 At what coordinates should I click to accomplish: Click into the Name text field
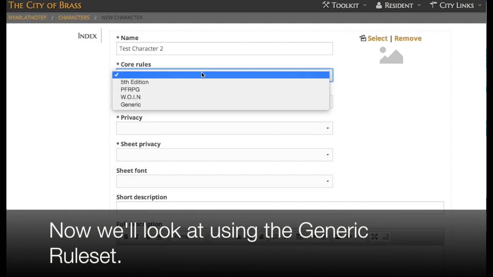coord(225,48)
